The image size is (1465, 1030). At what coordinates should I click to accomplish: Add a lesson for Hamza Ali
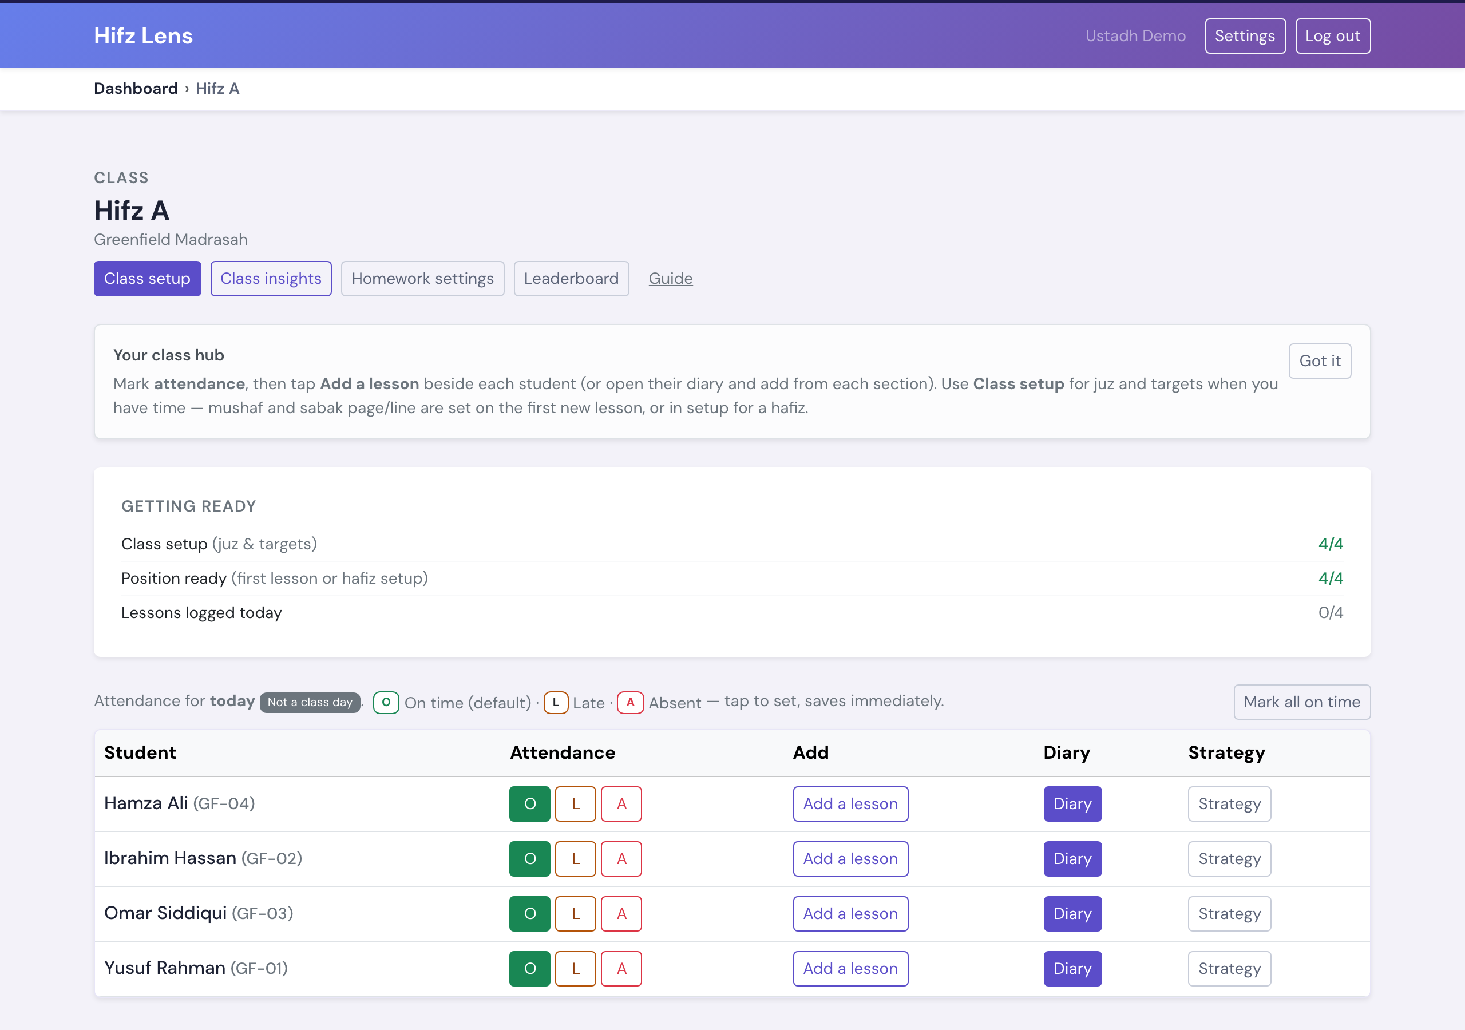pos(850,803)
